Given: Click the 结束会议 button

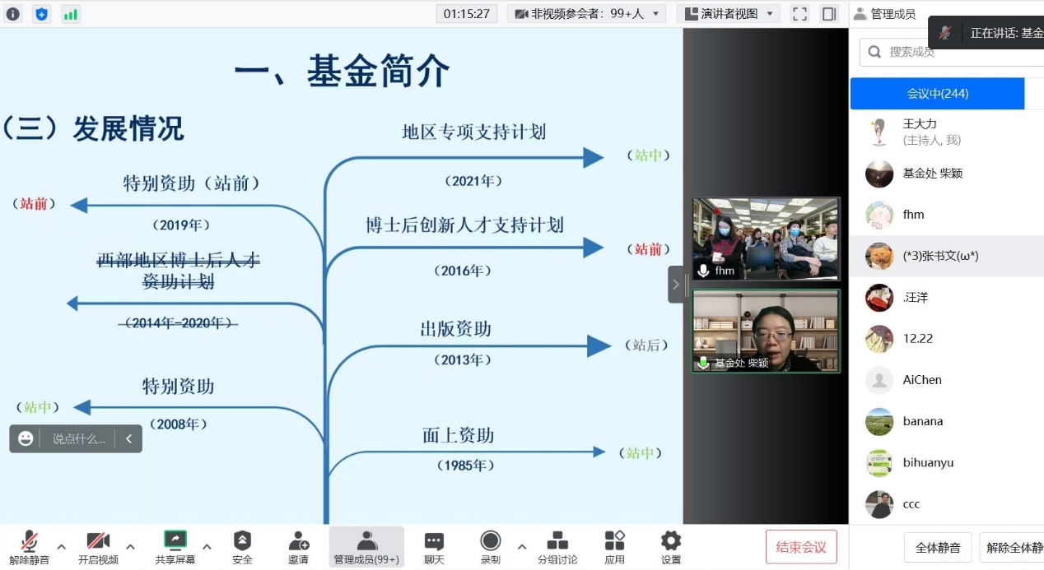Looking at the screenshot, I should point(800,547).
